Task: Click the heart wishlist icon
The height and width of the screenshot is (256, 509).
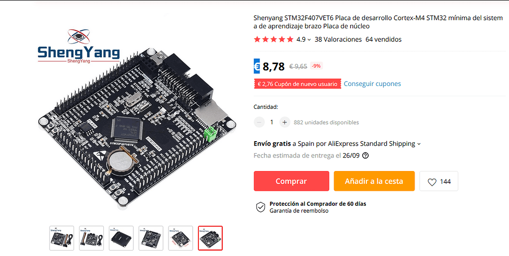Action: point(432,182)
